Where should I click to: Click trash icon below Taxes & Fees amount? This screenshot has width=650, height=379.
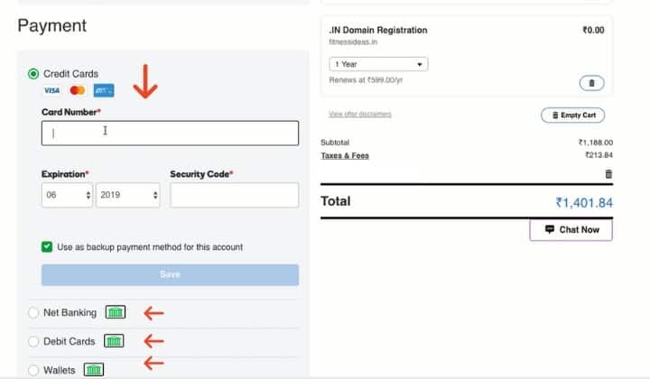point(608,173)
